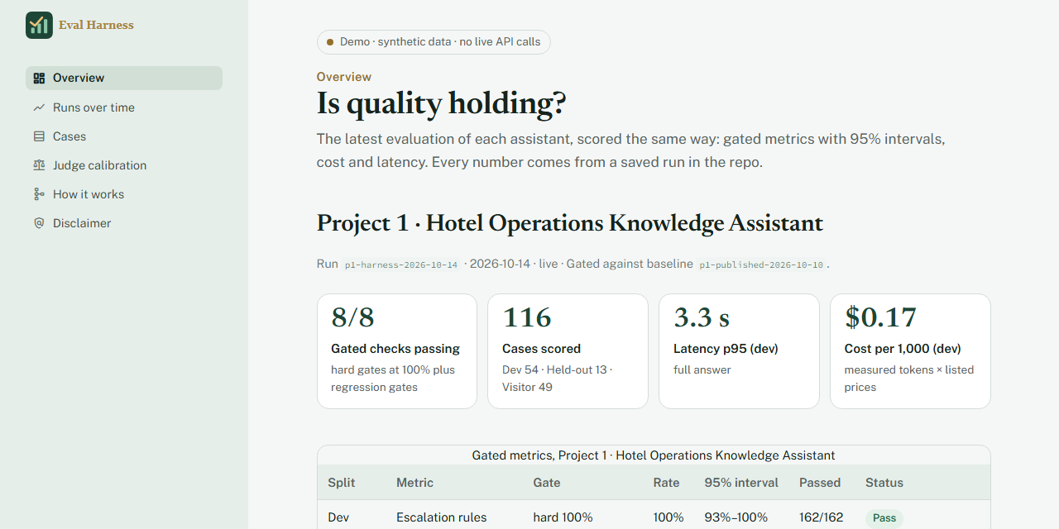
Task: View the Disclaimer page
Action: click(x=124, y=223)
